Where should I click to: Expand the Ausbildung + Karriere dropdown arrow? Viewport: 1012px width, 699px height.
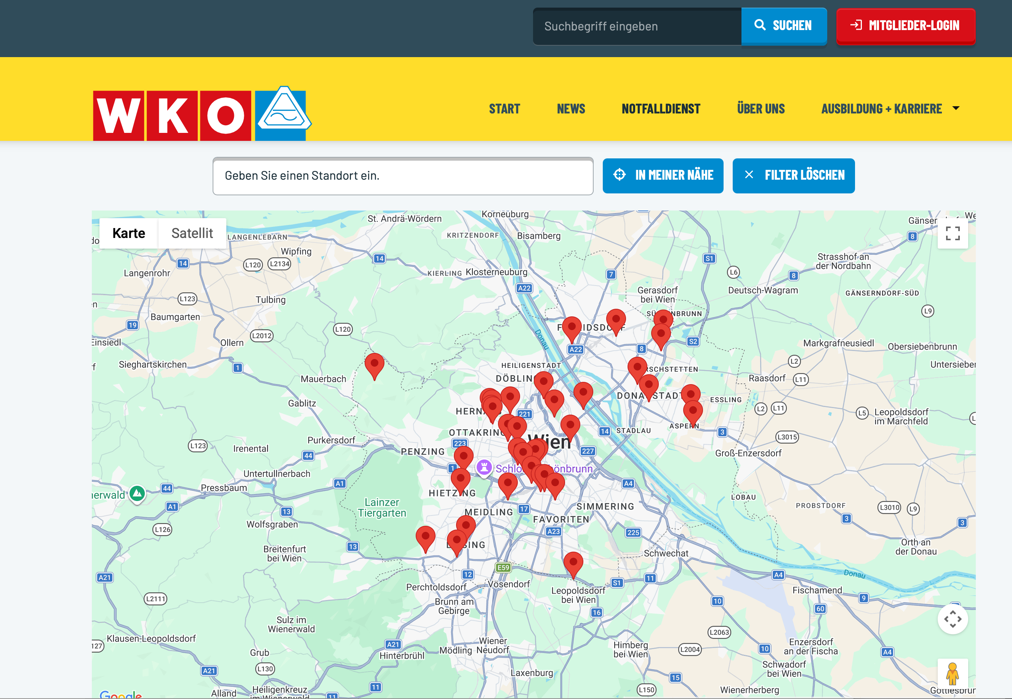pos(956,108)
